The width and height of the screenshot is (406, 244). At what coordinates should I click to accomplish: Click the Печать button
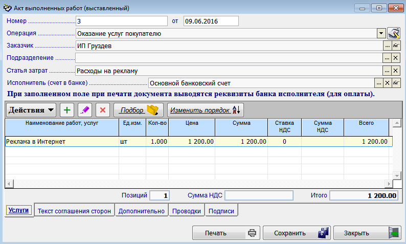coord(227,233)
